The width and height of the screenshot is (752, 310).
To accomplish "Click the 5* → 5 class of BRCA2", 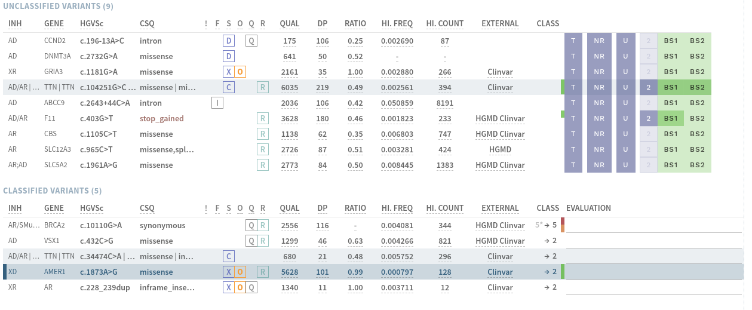I will 546,225.
